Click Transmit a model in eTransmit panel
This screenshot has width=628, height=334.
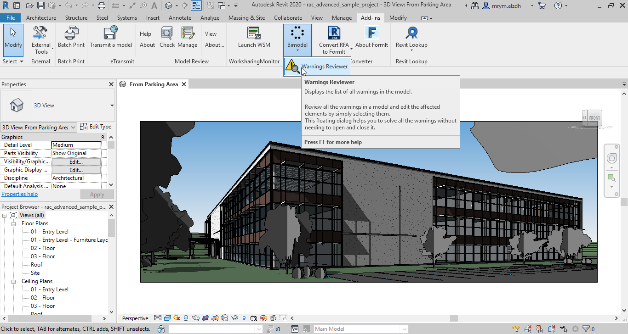point(111,39)
